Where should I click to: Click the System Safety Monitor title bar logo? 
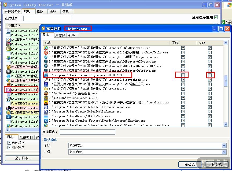(5, 5)
